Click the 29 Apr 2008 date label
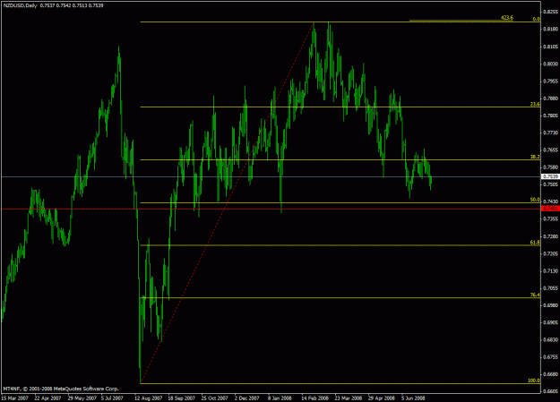Viewport: 560px width, 402px height. [382, 398]
